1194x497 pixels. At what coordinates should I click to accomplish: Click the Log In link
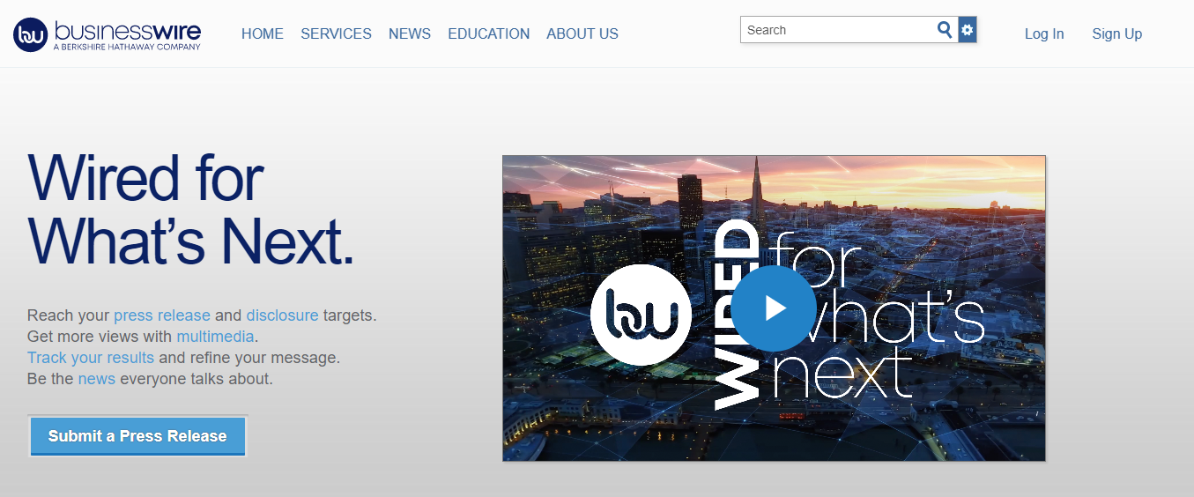(1043, 34)
